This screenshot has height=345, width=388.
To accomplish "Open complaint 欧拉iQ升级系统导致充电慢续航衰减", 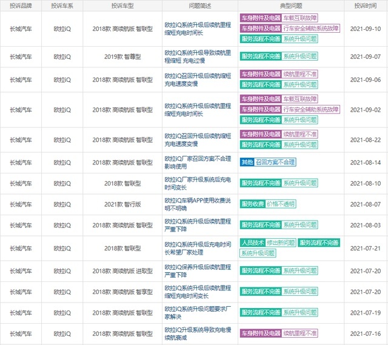I will [198, 333].
